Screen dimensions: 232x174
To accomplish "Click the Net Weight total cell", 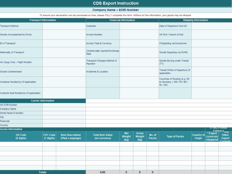I will click(126, 172).
